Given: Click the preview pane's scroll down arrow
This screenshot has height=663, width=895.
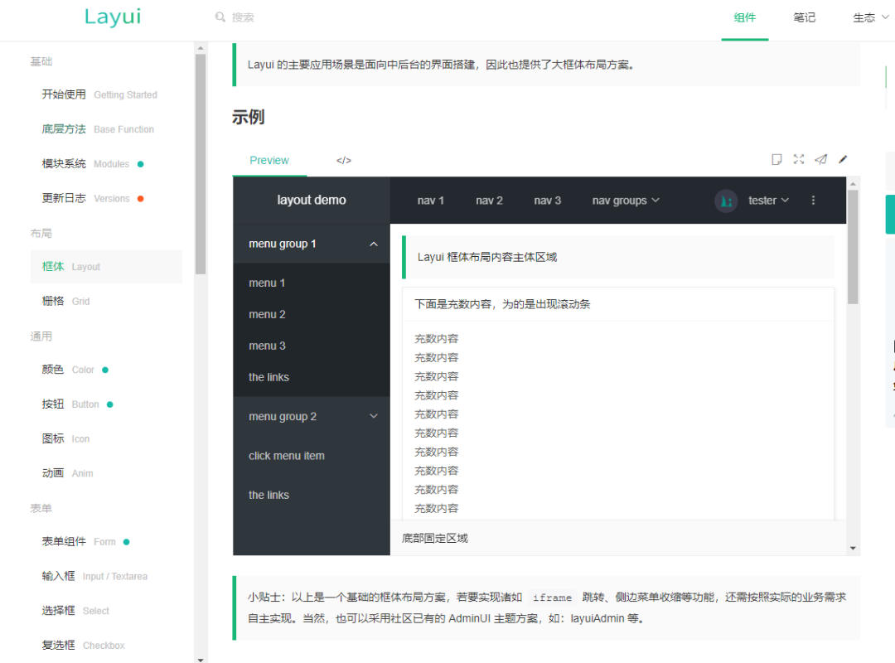Looking at the screenshot, I should [x=853, y=548].
